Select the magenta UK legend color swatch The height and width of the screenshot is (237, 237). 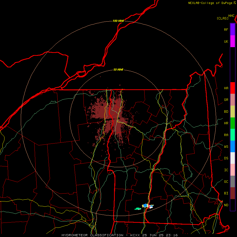tap(233, 41)
